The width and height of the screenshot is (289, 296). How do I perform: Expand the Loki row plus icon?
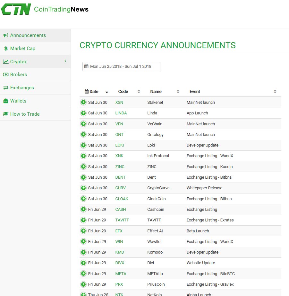83,145
